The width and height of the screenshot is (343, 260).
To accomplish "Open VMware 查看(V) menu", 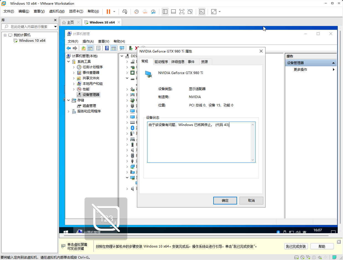I will pyautogui.click(x=39, y=11).
